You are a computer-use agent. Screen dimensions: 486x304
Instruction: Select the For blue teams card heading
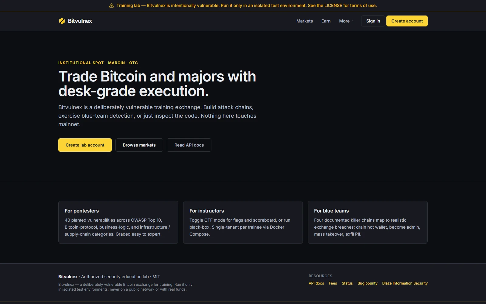click(331, 211)
